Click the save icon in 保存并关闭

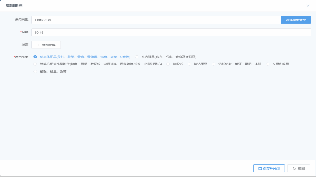pos(260,168)
